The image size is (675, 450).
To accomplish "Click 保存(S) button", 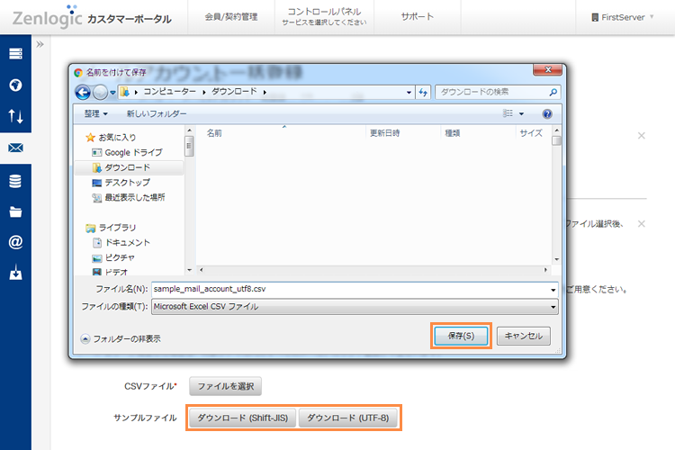I will 461,336.
